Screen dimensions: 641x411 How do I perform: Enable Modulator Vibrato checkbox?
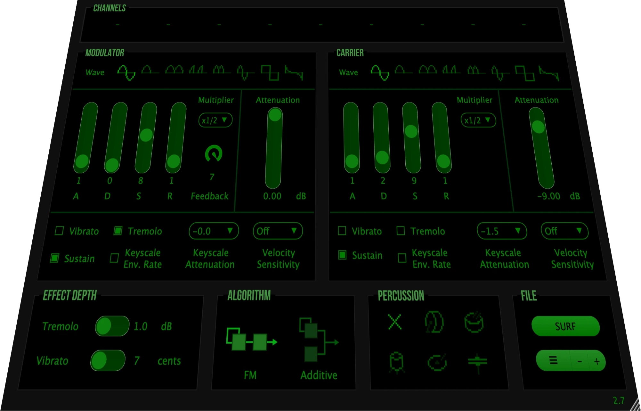(x=59, y=231)
